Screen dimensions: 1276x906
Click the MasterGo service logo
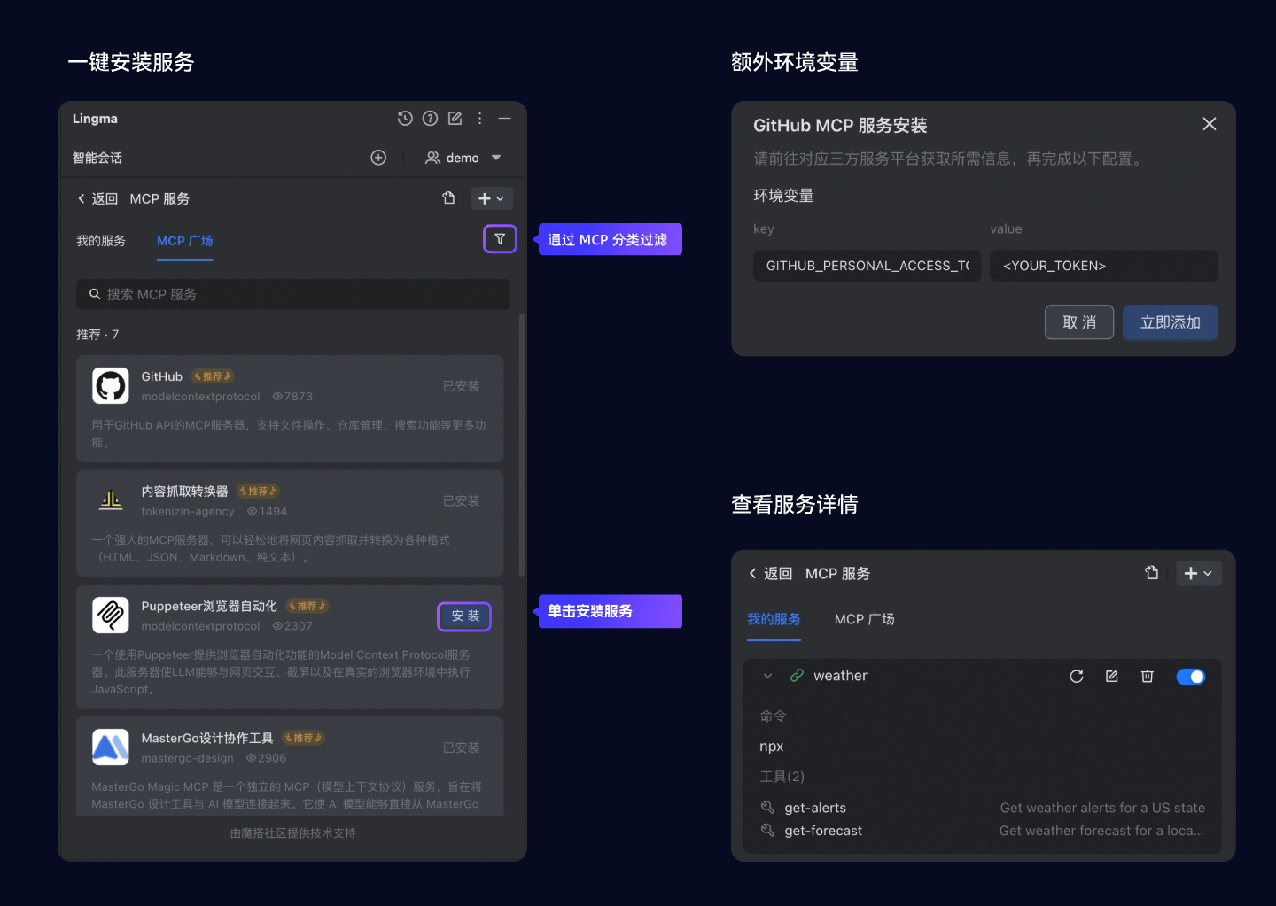click(x=111, y=747)
